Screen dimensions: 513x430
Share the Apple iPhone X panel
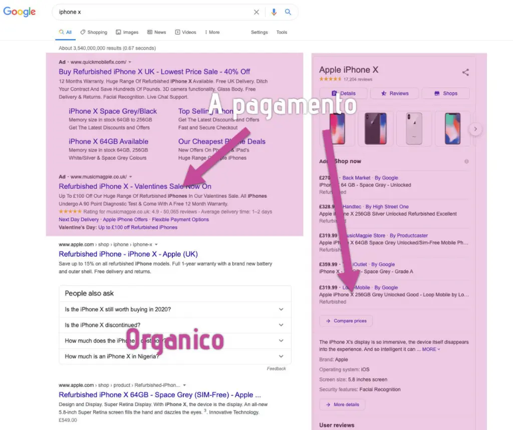pos(465,72)
